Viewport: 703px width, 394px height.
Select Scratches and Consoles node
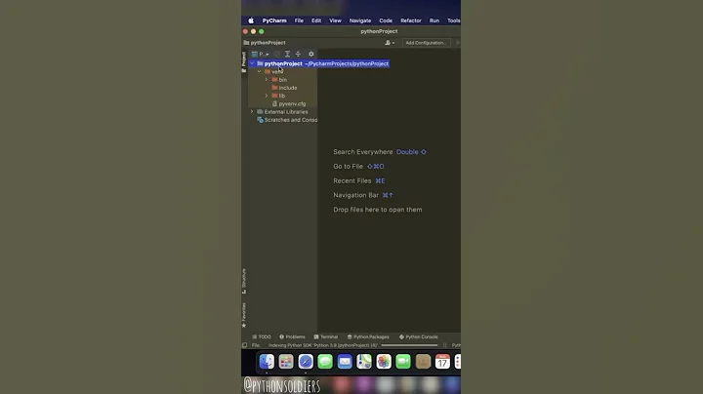[x=287, y=120]
